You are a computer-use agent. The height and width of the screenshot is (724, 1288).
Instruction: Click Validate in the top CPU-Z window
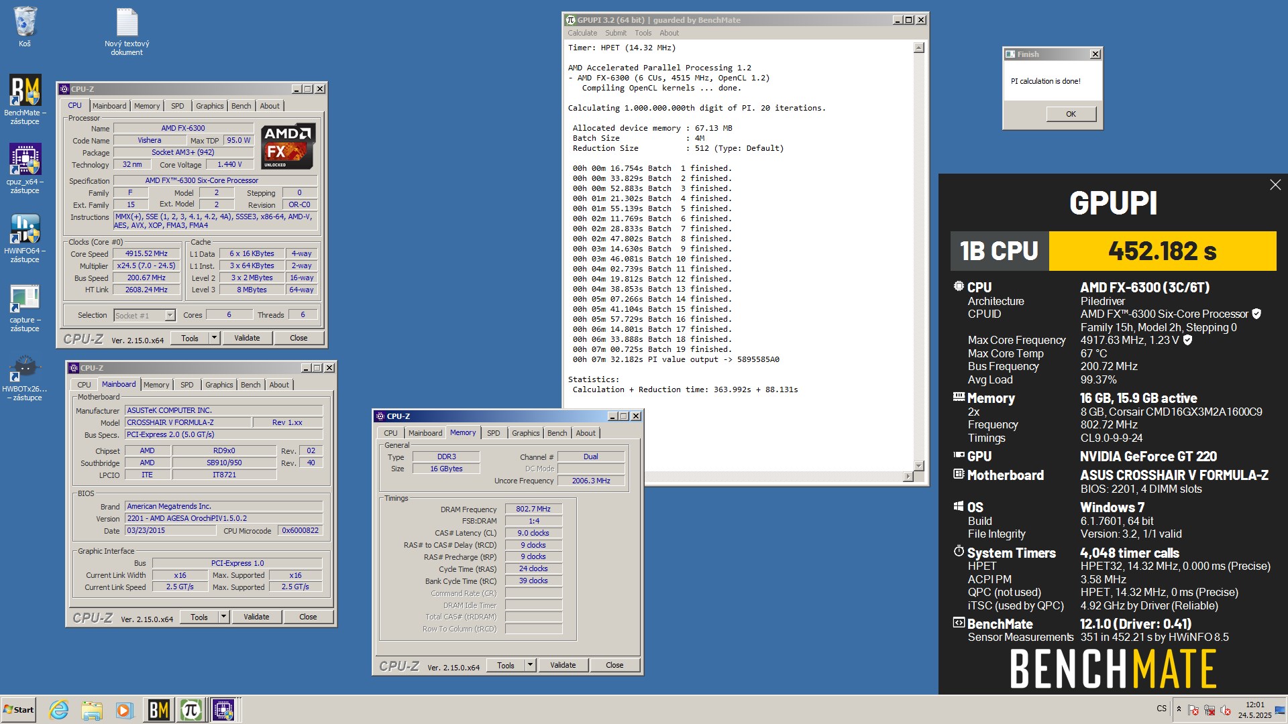tap(247, 338)
